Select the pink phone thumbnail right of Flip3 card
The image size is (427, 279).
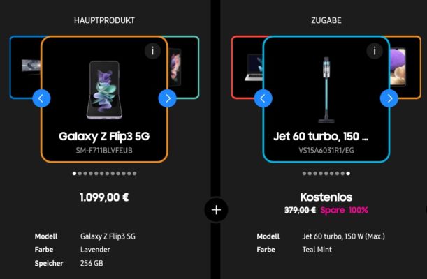coord(175,66)
